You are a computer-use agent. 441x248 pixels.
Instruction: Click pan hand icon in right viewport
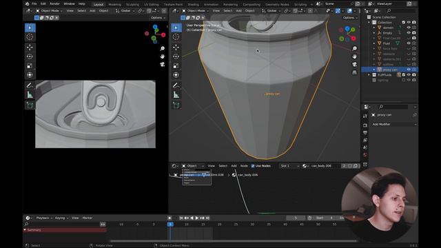tap(354, 56)
